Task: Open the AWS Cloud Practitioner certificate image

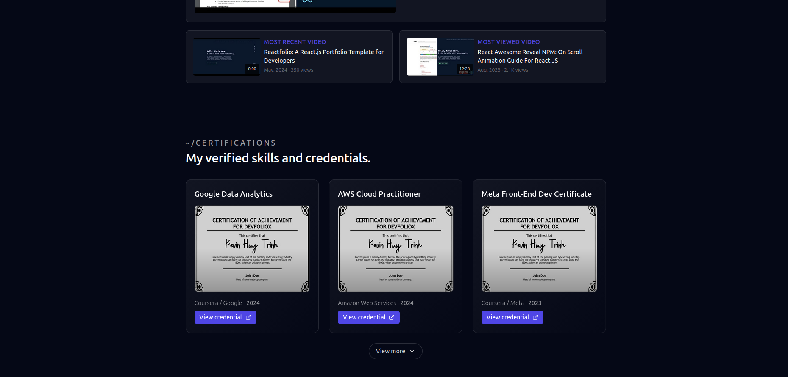Action: tap(395, 249)
